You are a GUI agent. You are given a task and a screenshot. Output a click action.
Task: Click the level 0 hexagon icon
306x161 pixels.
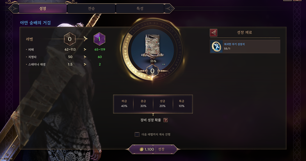click(70, 39)
